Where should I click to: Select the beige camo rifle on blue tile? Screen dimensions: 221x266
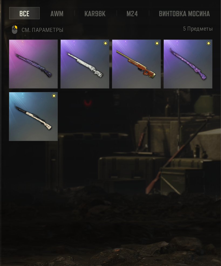tap(33, 117)
